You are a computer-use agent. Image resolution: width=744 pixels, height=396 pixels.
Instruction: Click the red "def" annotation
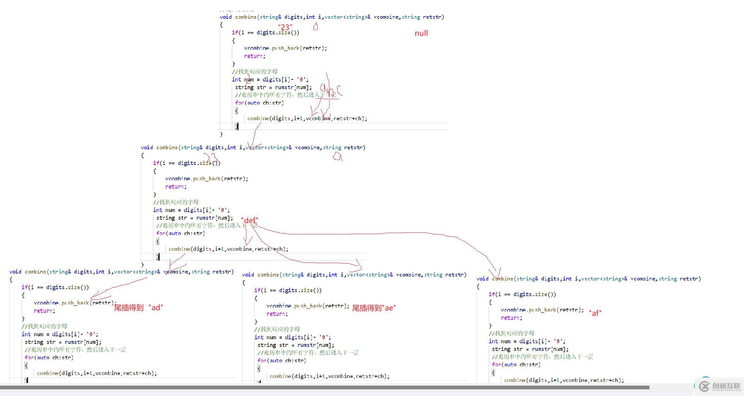click(249, 220)
